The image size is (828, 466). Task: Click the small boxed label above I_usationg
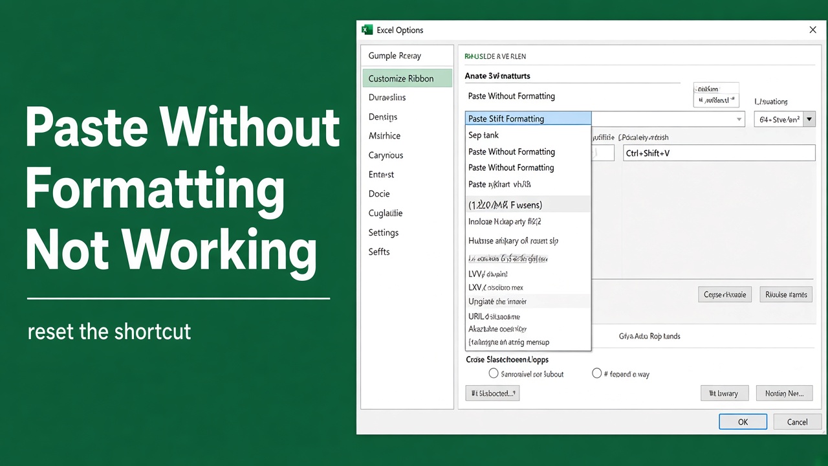716,94
